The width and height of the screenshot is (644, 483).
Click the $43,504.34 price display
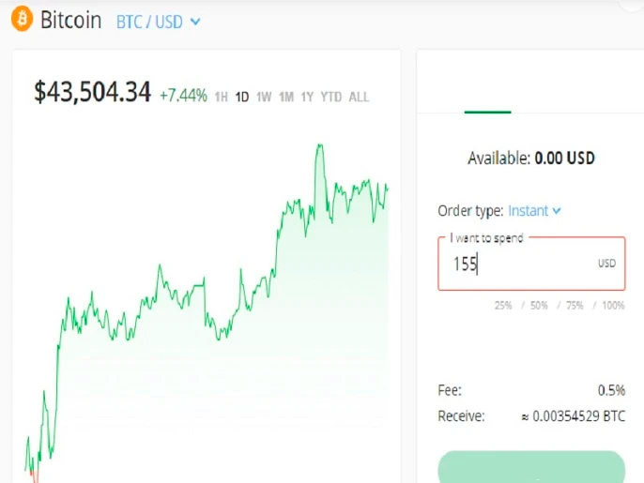[x=92, y=93]
